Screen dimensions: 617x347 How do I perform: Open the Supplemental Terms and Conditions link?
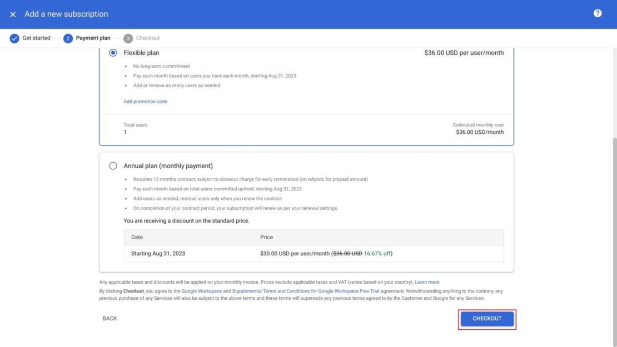(x=297, y=290)
